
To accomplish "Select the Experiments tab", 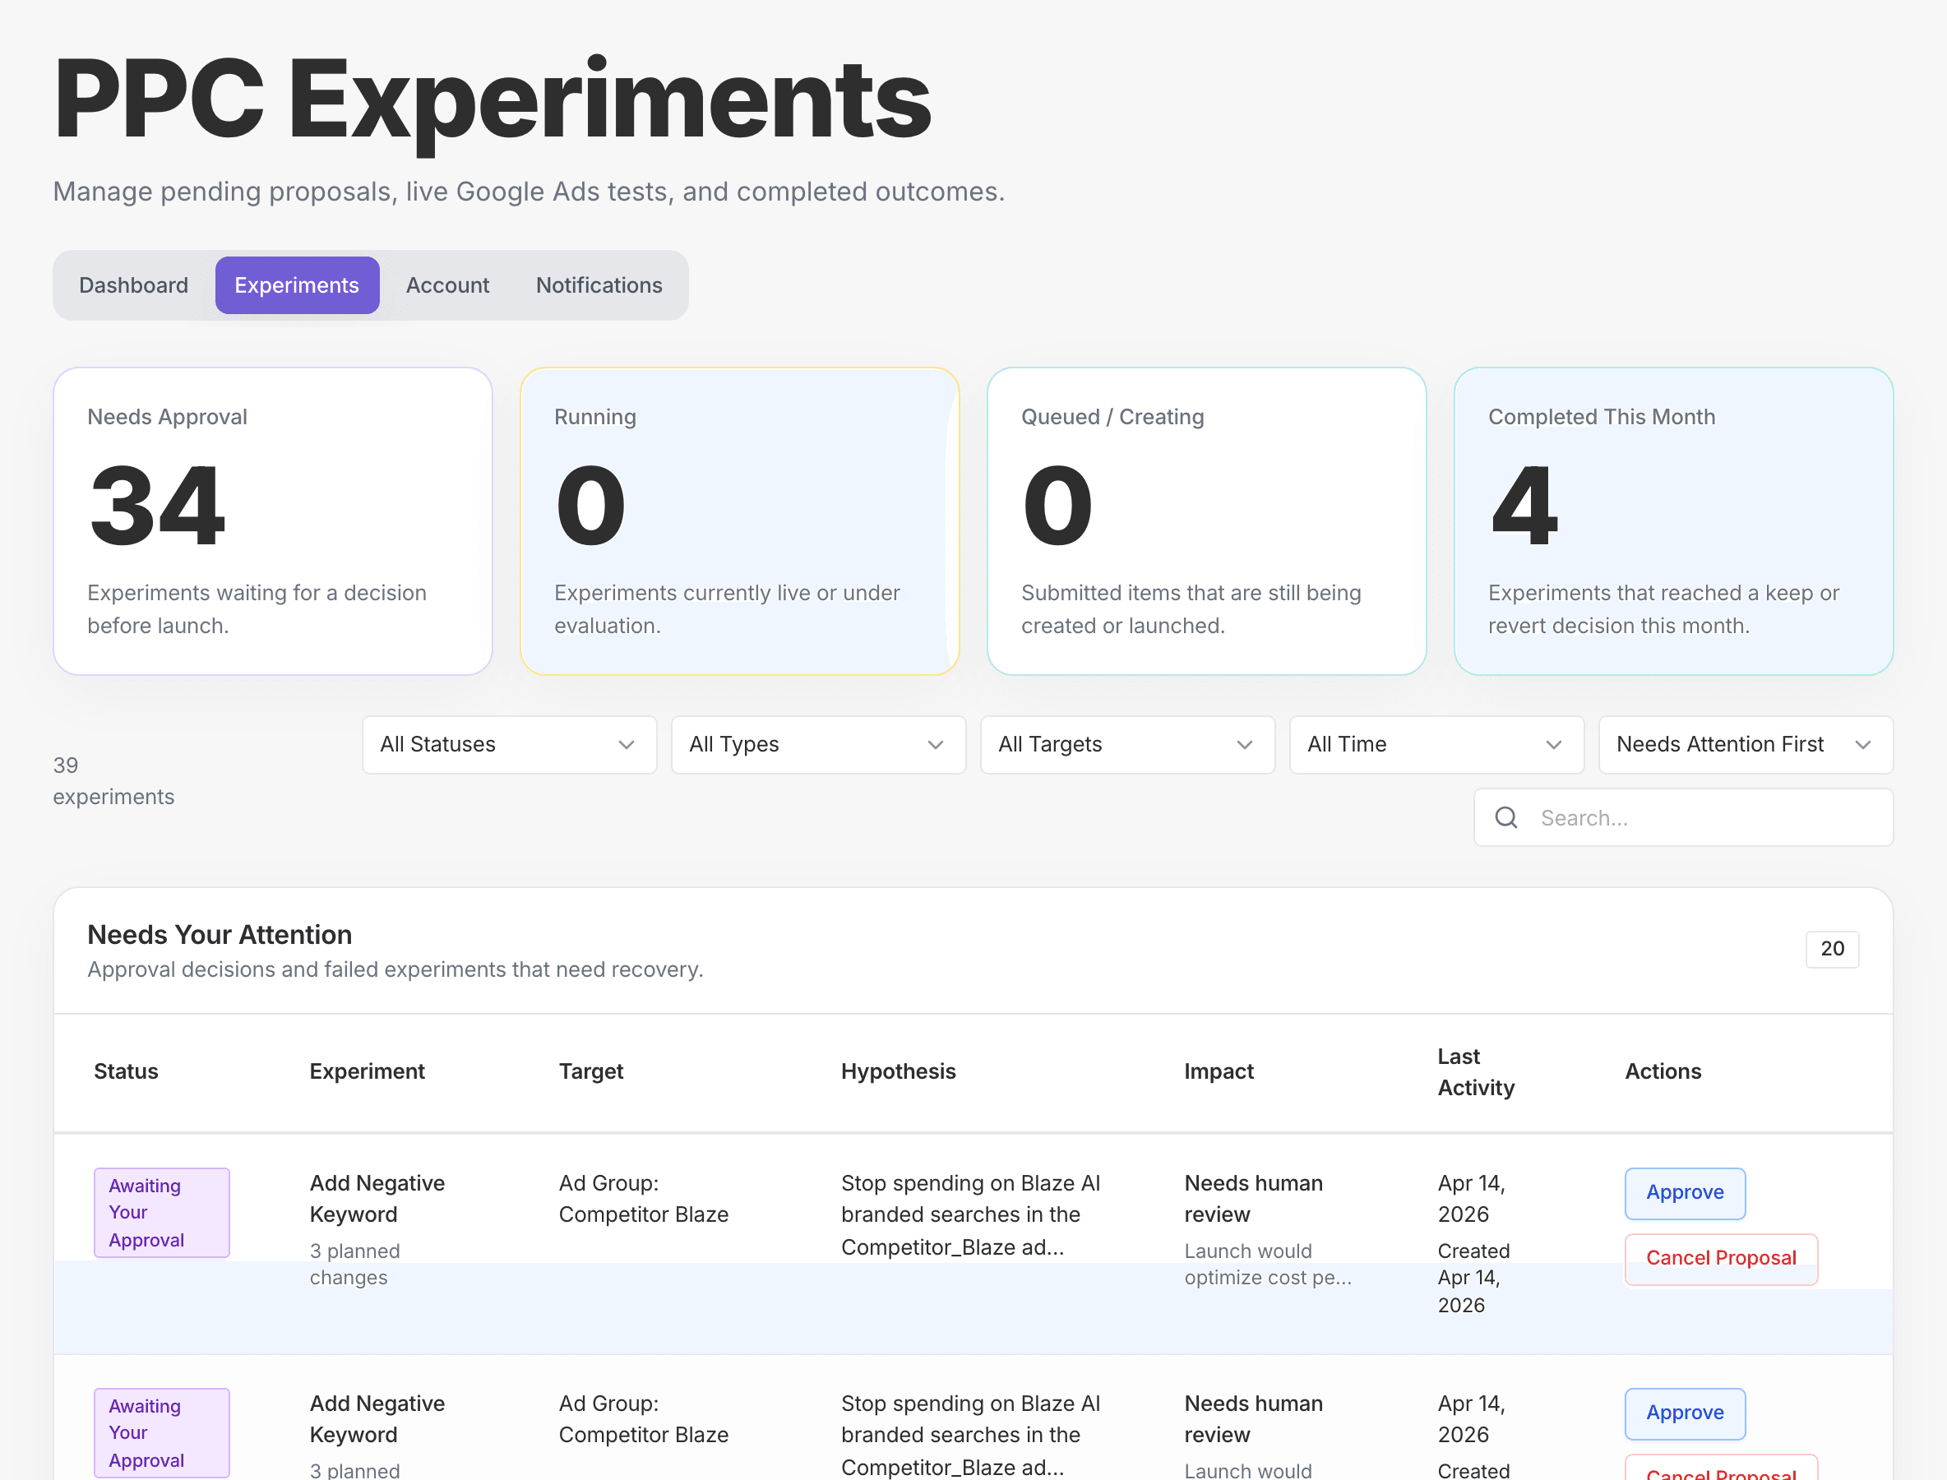I will click(x=296, y=284).
